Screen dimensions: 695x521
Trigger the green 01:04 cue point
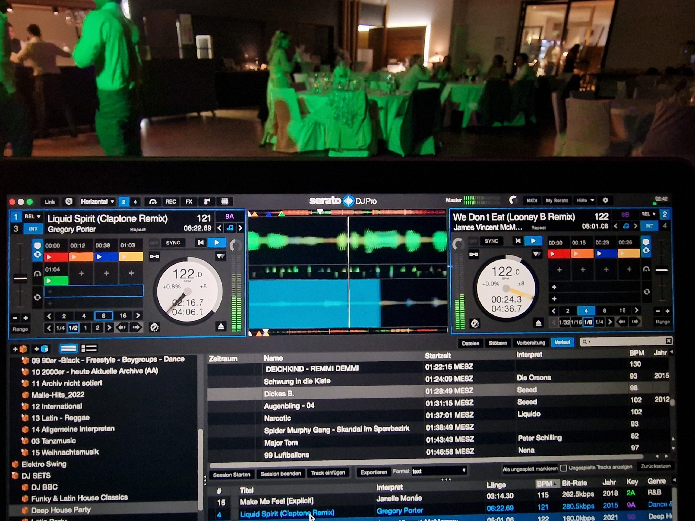(x=56, y=280)
